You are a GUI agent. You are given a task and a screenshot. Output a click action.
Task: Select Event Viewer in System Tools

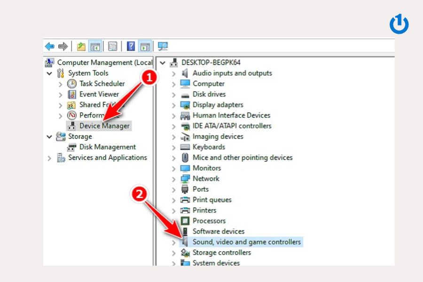[x=99, y=94]
